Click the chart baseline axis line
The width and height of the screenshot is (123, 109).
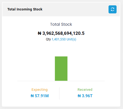point(61,81)
